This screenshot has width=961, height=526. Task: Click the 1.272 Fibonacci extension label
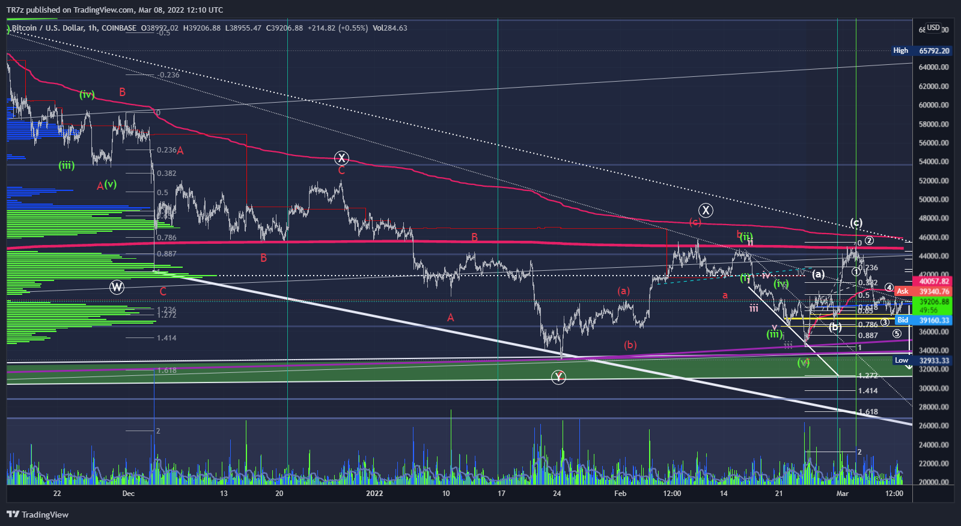click(868, 376)
